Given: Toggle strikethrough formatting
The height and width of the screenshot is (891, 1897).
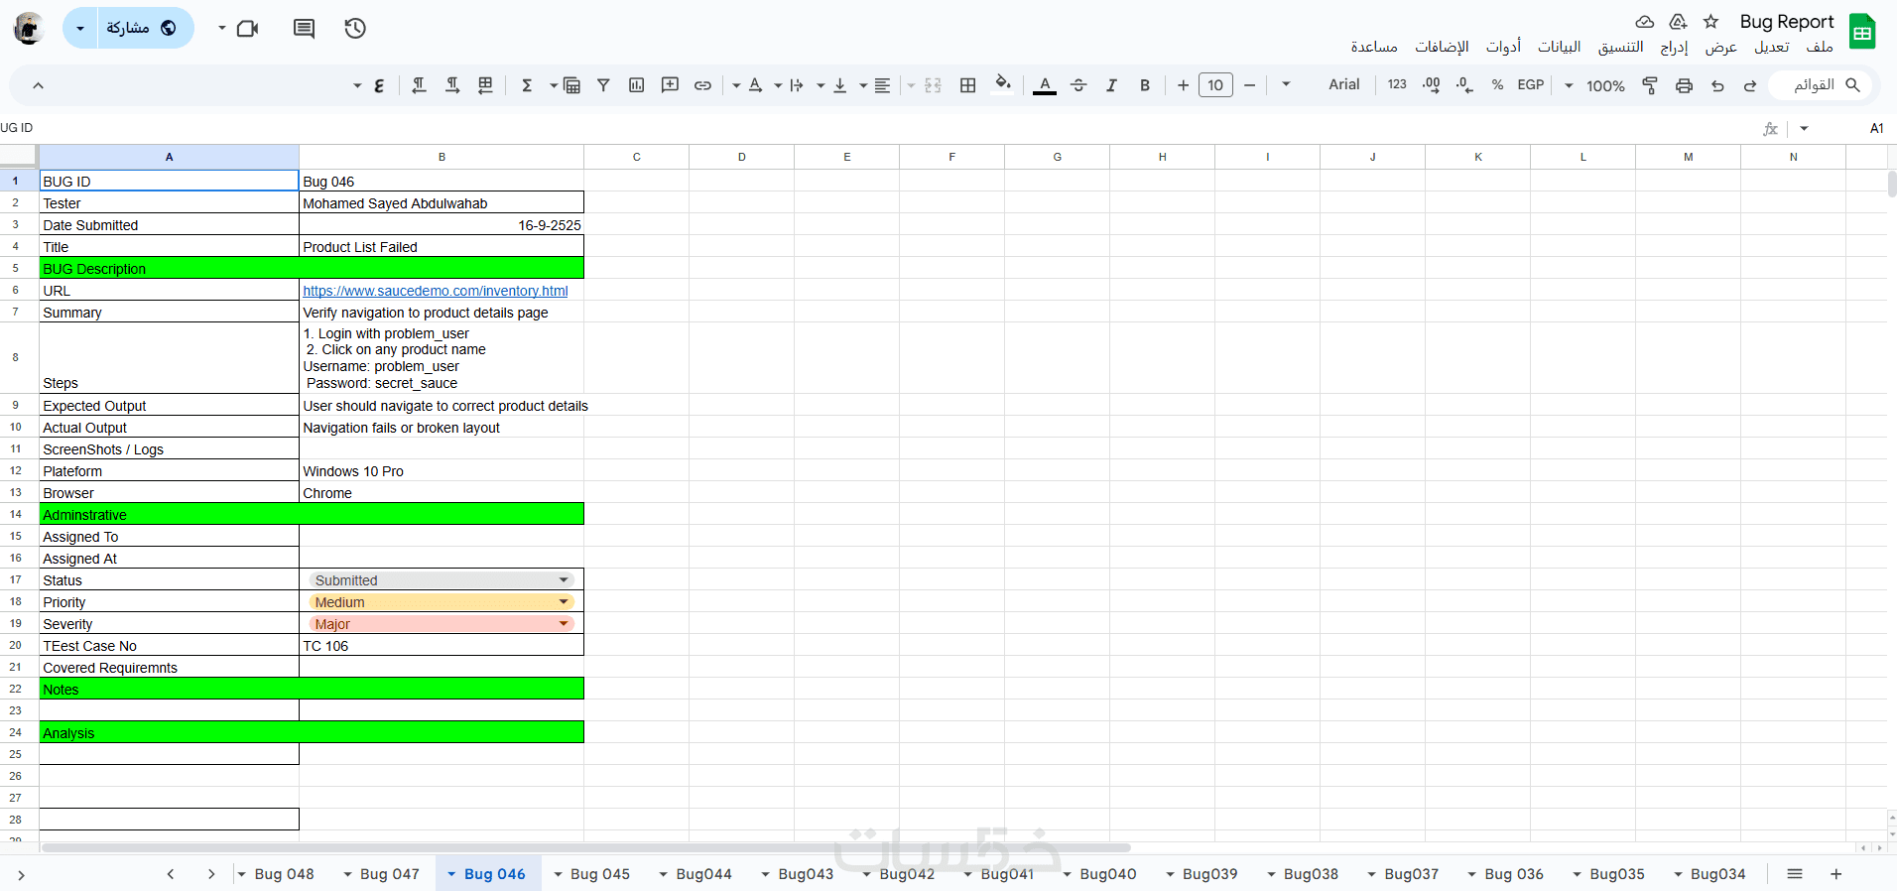Looking at the screenshot, I should [1078, 85].
